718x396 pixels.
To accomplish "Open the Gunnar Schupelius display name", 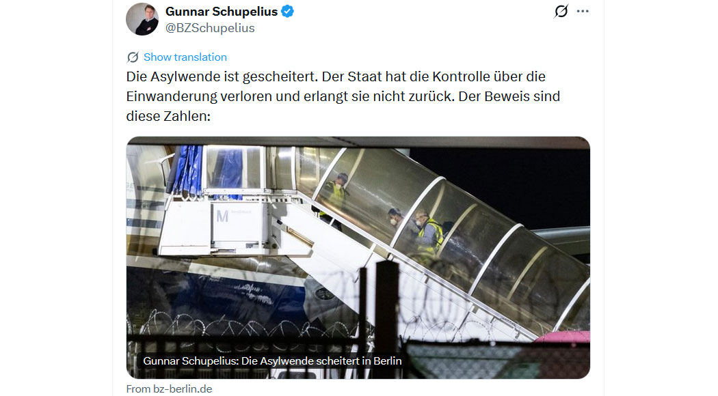I will click(x=222, y=12).
